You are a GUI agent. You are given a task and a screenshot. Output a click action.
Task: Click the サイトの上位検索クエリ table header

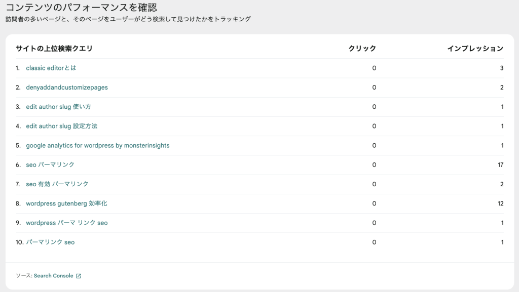tap(54, 49)
